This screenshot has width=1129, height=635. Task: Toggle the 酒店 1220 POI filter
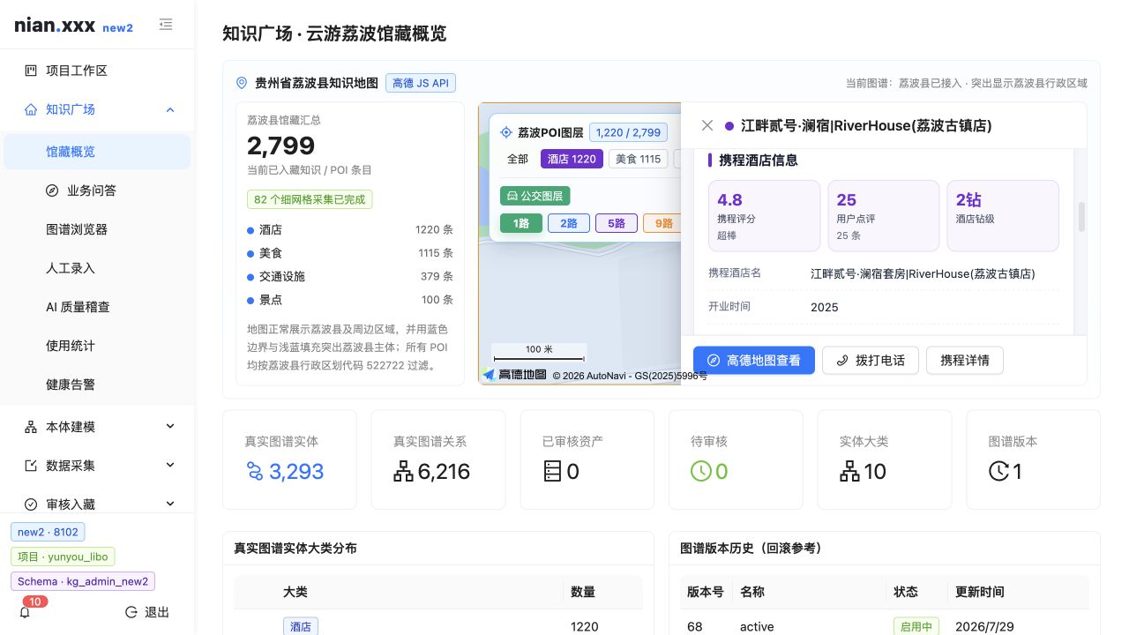click(572, 159)
